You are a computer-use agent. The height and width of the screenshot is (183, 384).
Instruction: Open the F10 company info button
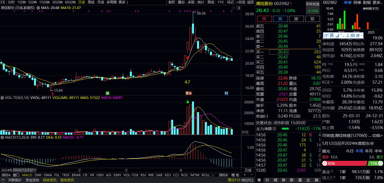(221, 2)
